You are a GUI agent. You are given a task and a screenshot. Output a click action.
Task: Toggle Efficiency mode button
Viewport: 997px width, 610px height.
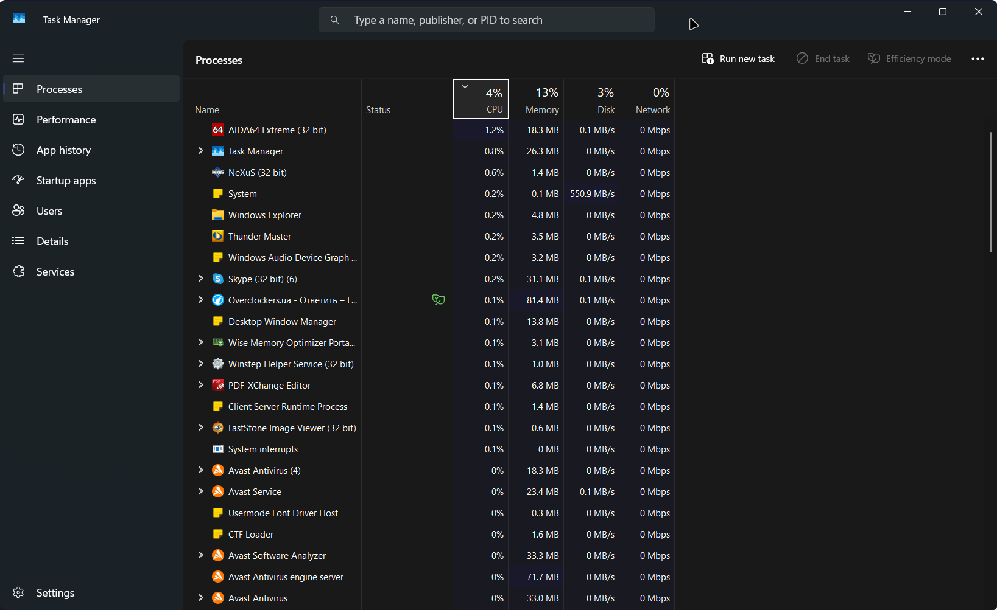pos(909,58)
